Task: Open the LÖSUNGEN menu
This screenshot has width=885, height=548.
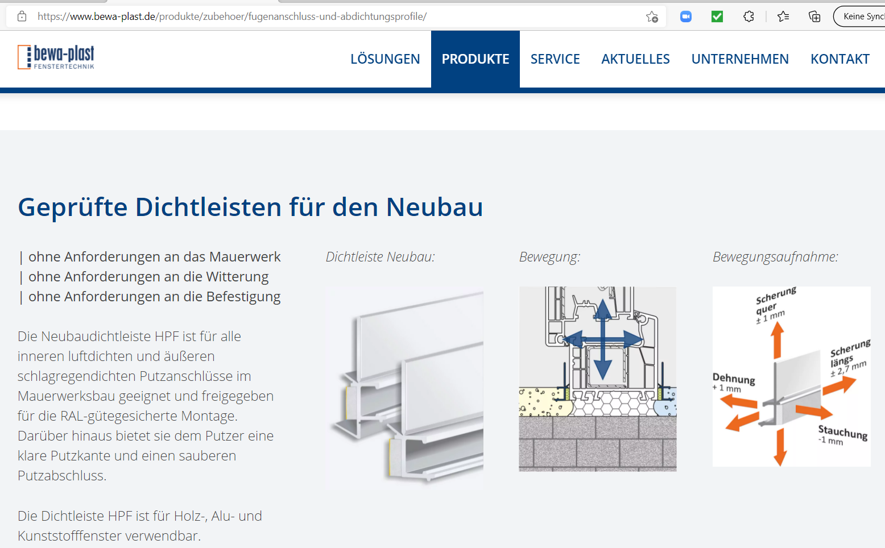Action: pos(385,59)
